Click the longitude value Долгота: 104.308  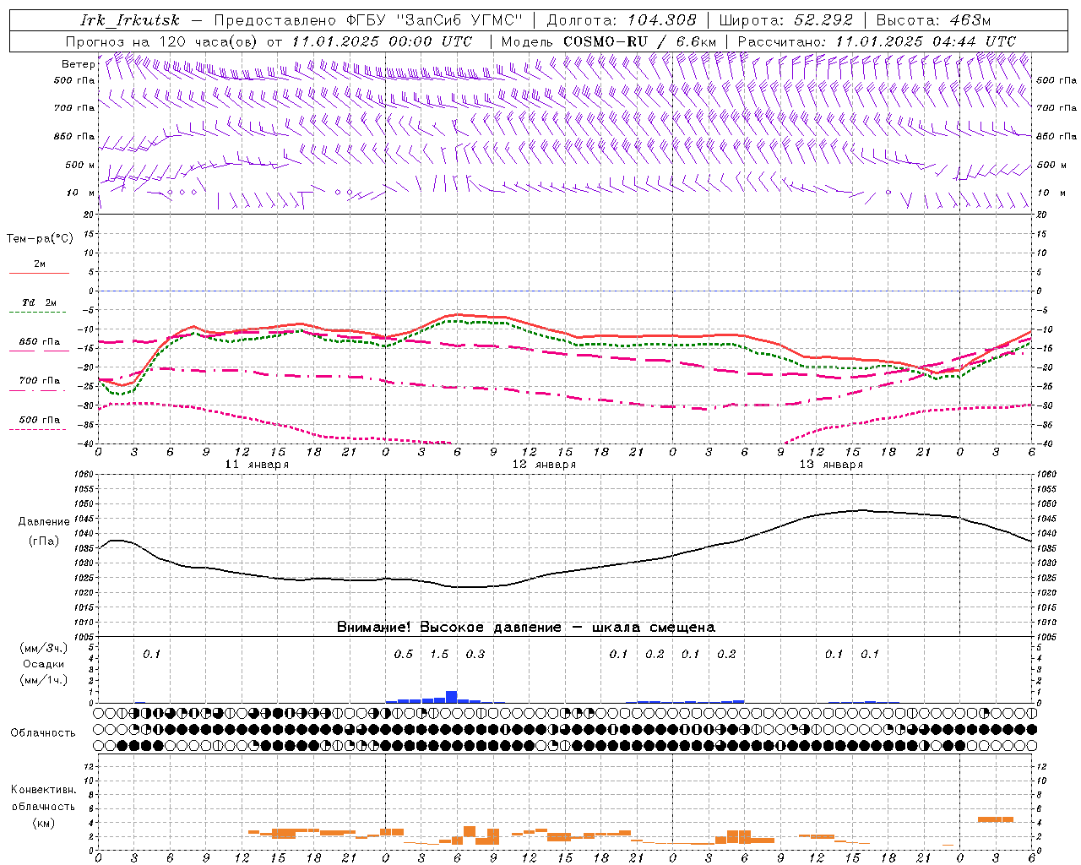pyautogui.click(x=622, y=20)
